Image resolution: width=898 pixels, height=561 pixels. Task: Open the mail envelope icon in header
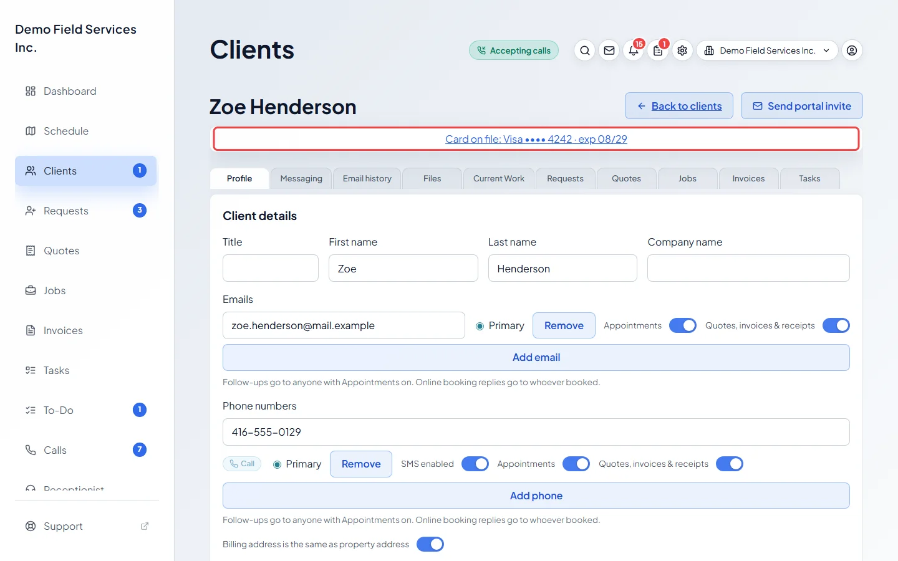(x=609, y=50)
